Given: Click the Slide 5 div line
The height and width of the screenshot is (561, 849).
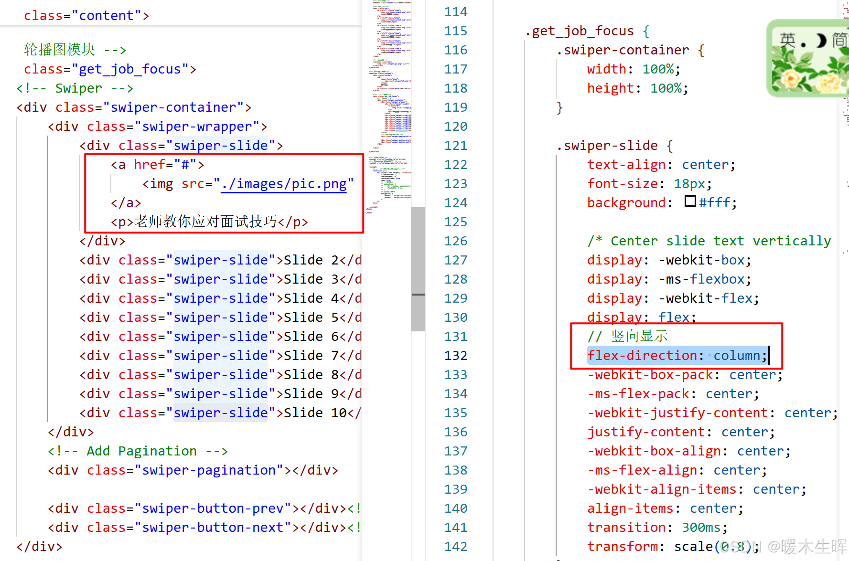Looking at the screenshot, I should click(220, 318).
